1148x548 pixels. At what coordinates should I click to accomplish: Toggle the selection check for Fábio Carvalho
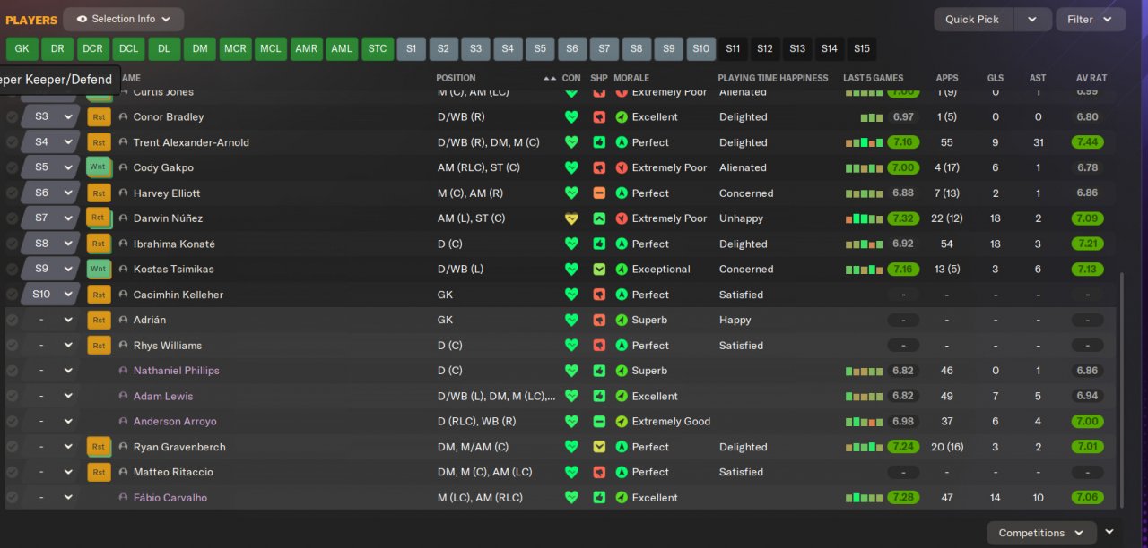(12, 498)
